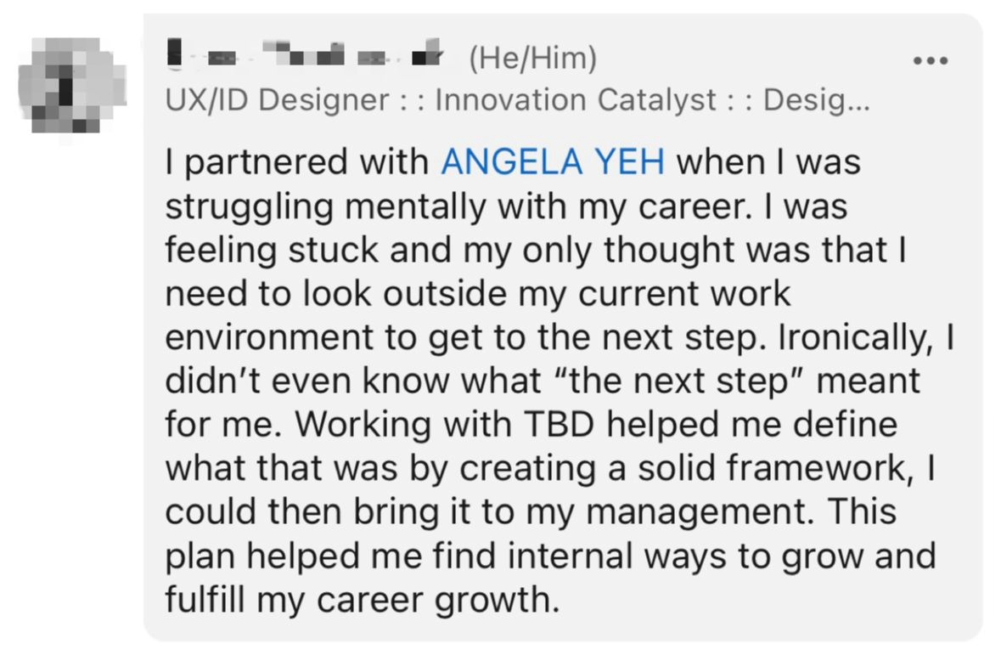Click "Working with" before TBD
Viewport: 1001px width, 655px height.
click(403, 424)
